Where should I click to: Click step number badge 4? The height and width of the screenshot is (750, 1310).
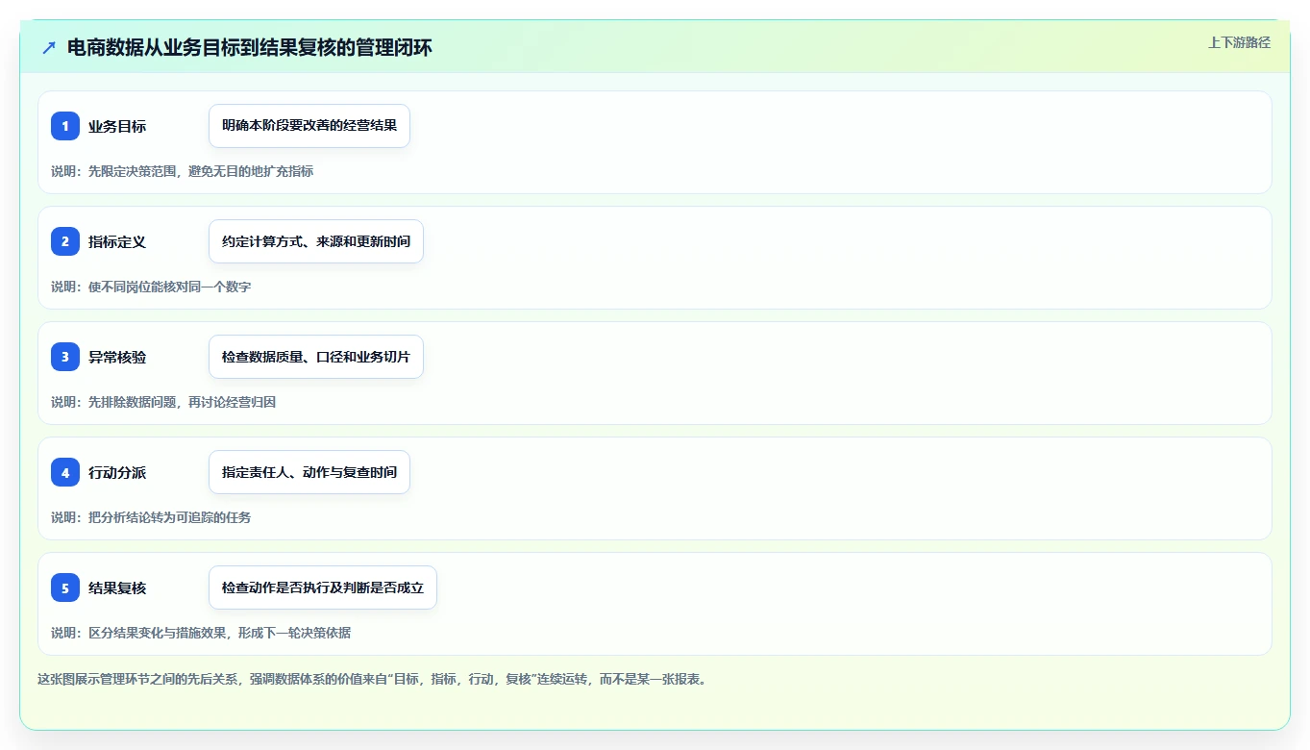click(65, 472)
